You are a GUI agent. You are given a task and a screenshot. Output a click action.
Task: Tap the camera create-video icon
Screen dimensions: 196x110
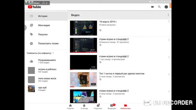click(x=153, y=7)
